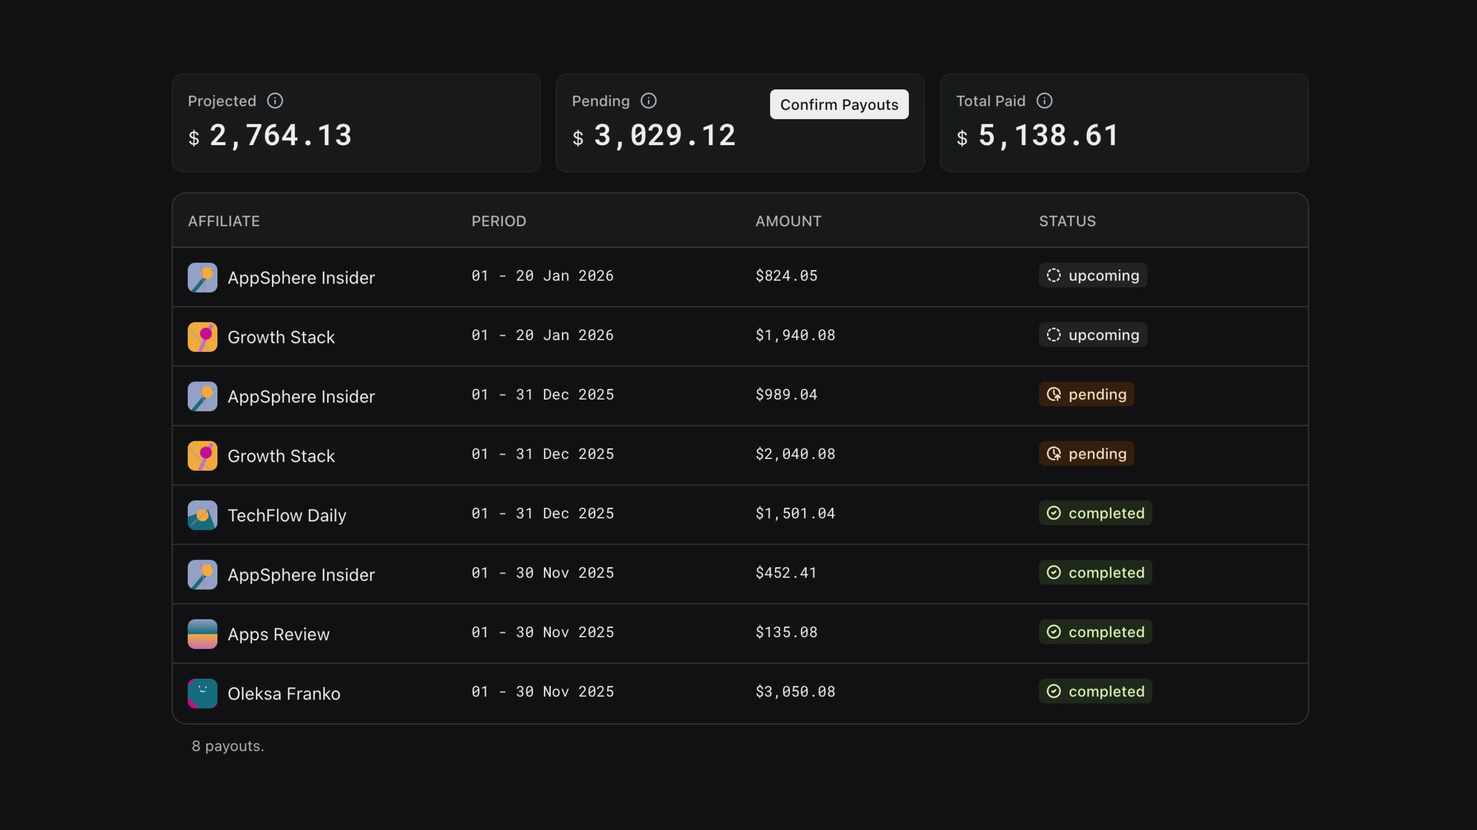Click the TechFlow Daily avatar icon
This screenshot has height=830, width=1477.
(x=202, y=515)
